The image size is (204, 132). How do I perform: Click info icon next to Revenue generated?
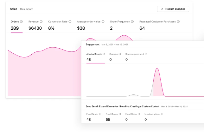point(146,54)
